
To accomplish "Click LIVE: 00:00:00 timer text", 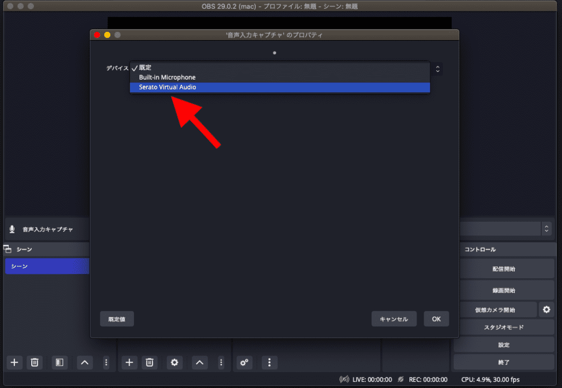I will pyautogui.click(x=372, y=379).
